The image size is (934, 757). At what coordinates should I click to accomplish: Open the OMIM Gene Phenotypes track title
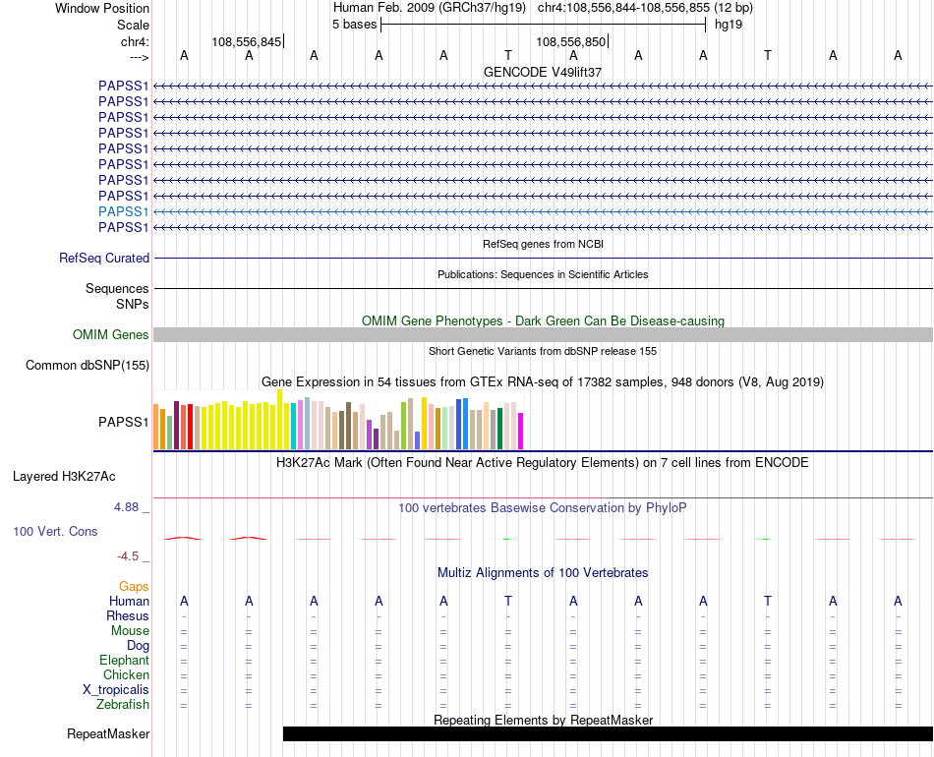543,321
